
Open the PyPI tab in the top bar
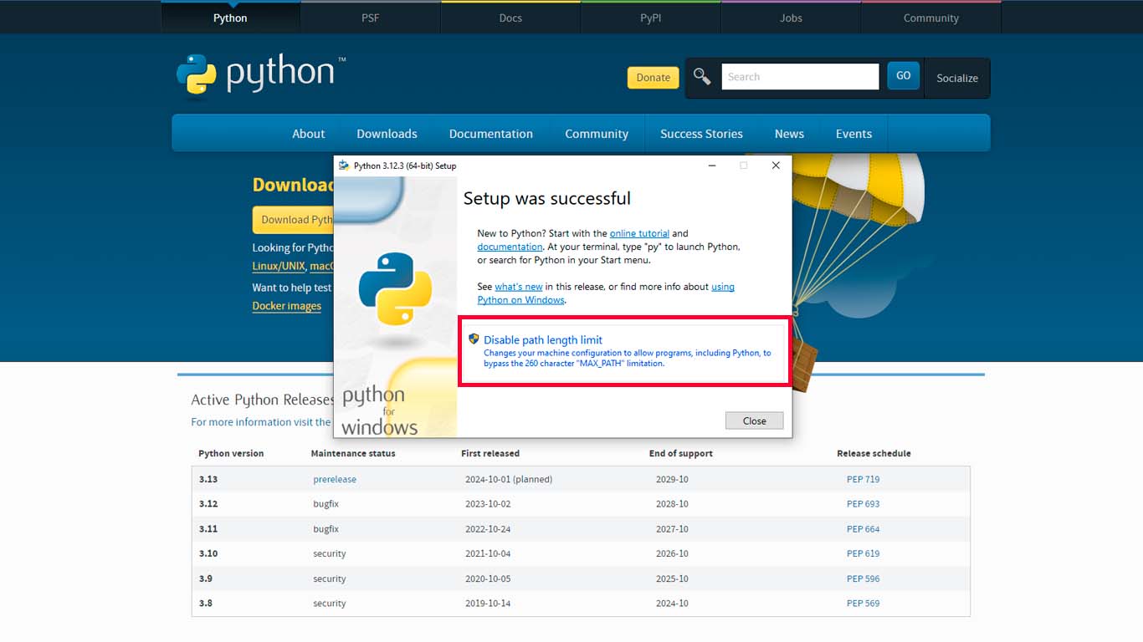pos(651,18)
